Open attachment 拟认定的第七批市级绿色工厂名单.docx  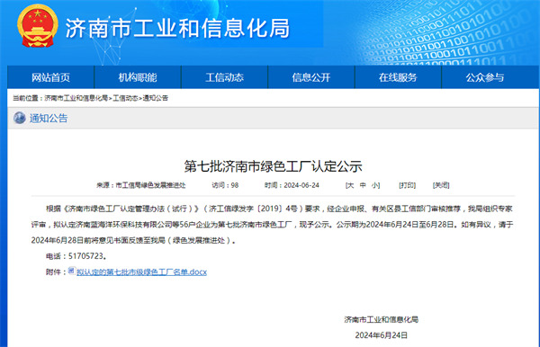141,272
